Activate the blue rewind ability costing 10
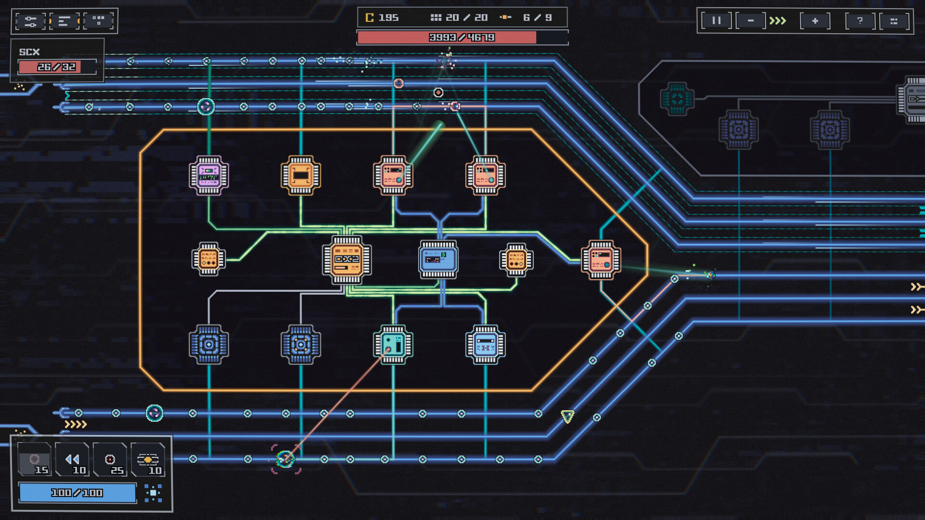The width and height of the screenshot is (925, 520). click(72, 459)
